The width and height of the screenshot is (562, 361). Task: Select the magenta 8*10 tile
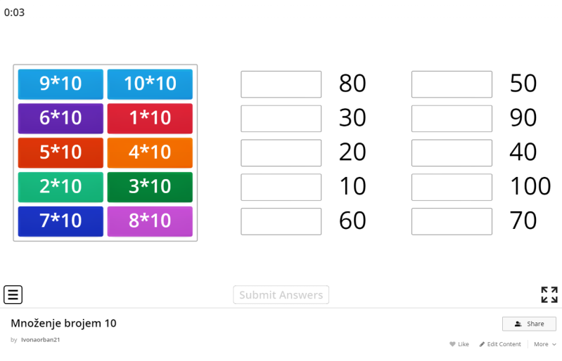(150, 221)
